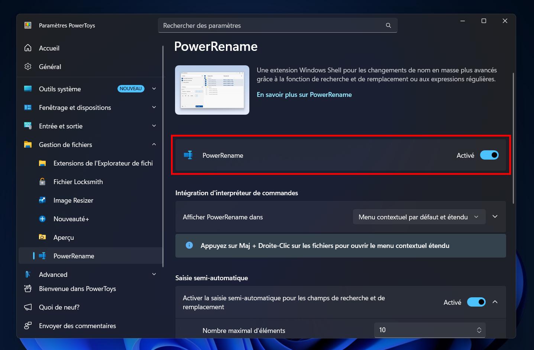
Task: Expand the Advanced section chevron
Action: (x=154, y=274)
